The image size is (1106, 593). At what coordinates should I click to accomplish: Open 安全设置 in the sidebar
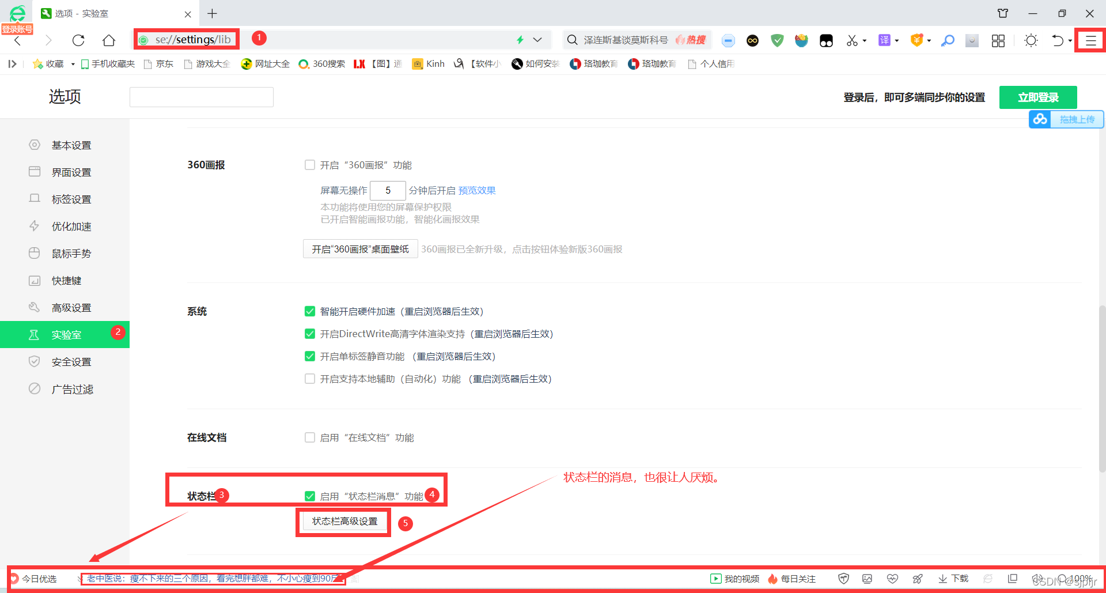click(65, 362)
